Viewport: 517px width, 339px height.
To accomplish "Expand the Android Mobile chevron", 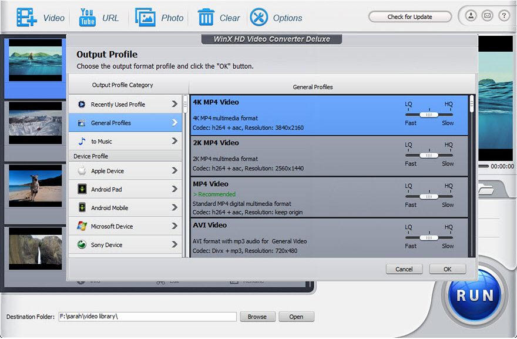I will [174, 207].
